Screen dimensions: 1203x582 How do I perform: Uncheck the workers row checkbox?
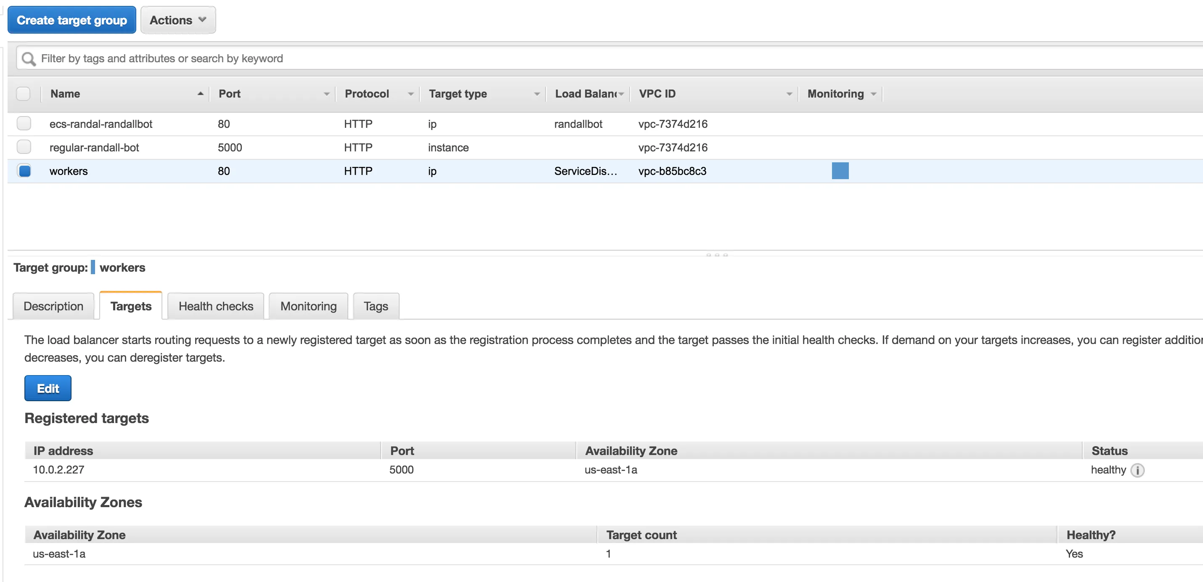click(x=24, y=171)
